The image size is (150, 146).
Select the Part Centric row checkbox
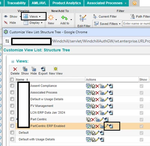pyautogui.click(x=12, y=119)
